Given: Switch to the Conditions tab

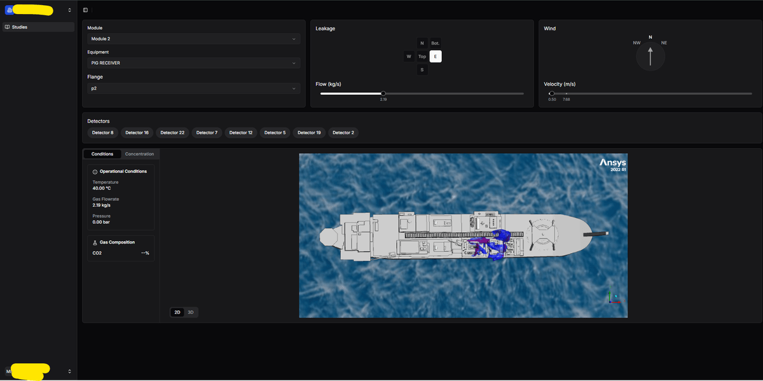Looking at the screenshot, I should (102, 154).
